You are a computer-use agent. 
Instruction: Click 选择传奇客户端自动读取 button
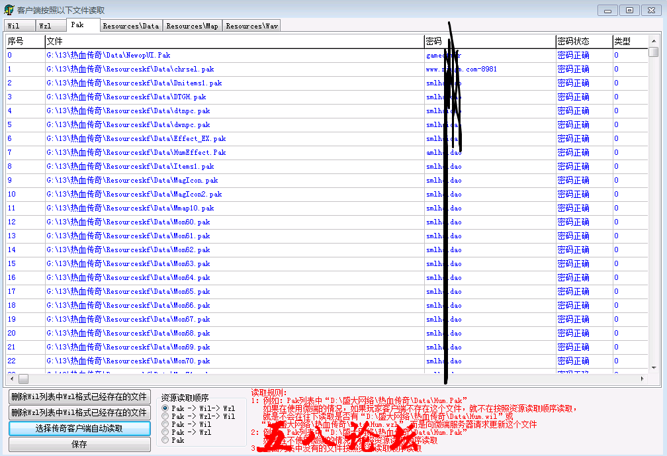[79, 429]
